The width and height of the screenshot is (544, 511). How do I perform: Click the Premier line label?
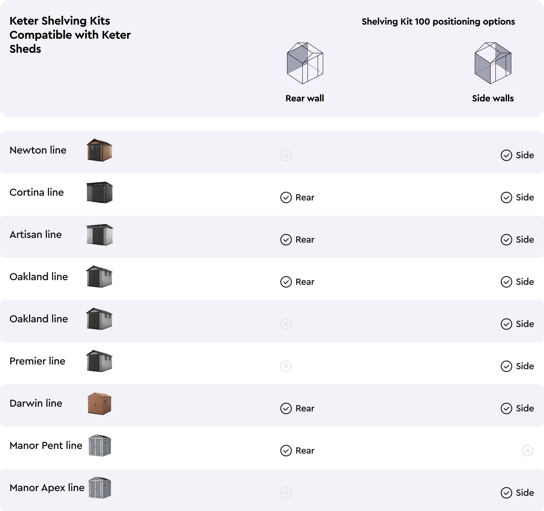38,361
